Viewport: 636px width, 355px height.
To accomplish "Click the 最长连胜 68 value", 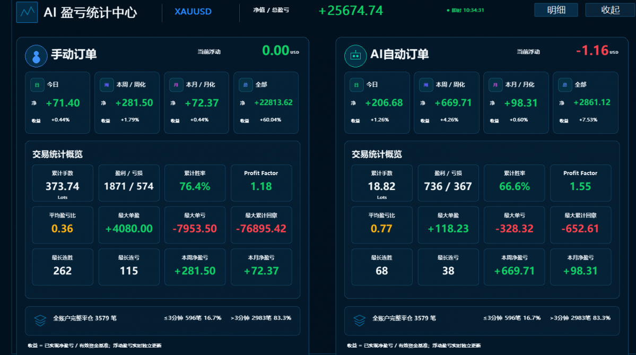I will (x=382, y=271).
